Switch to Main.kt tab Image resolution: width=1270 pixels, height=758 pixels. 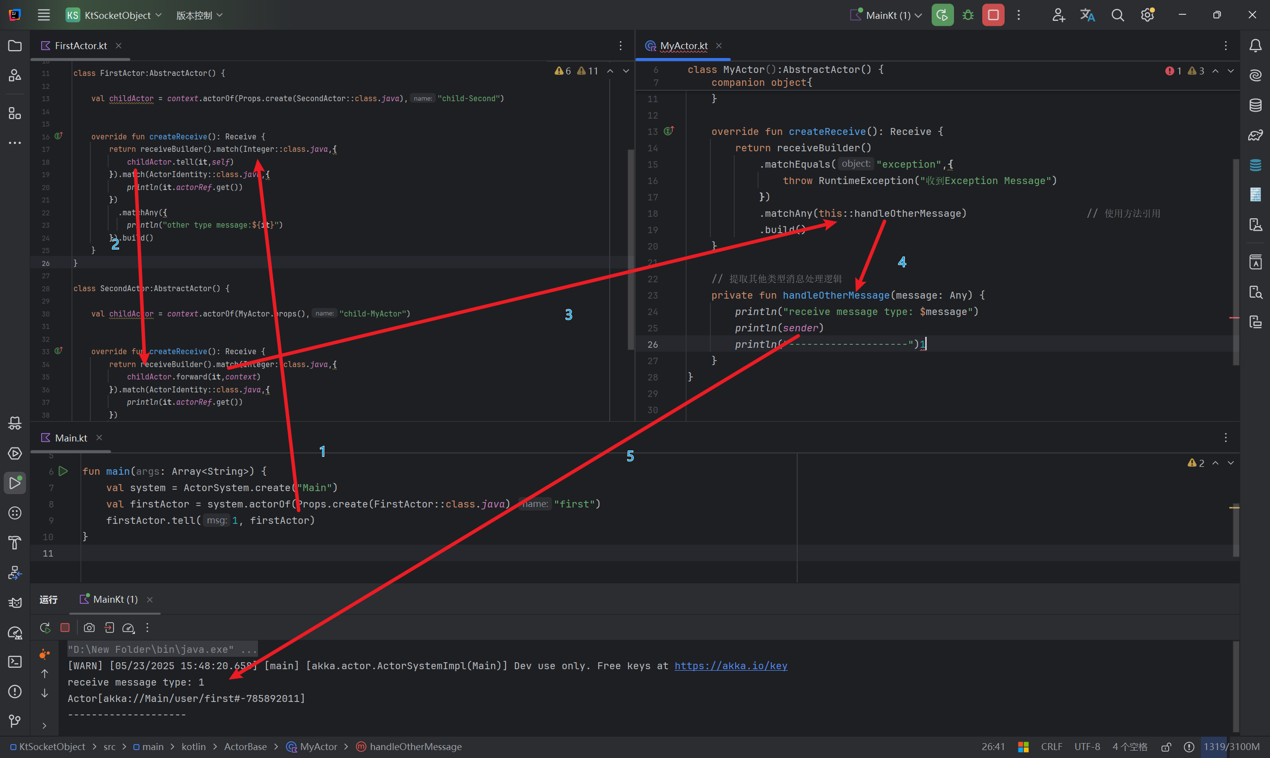pyautogui.click(x=71, y=438)
